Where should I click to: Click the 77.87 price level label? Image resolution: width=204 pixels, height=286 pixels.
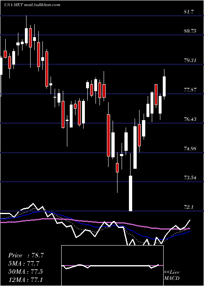click(x=190, y=90)
